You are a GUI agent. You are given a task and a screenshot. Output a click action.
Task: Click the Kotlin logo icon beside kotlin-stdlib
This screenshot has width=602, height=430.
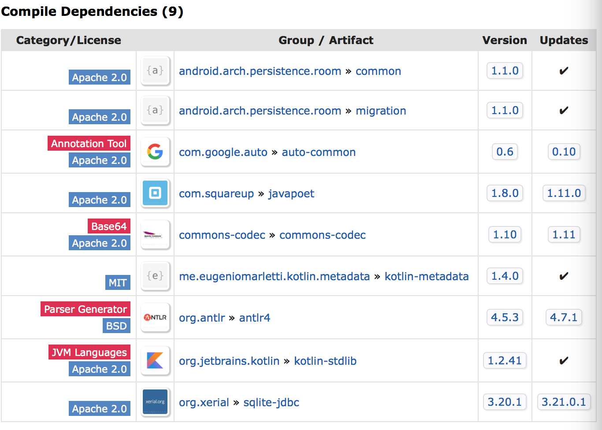click(155, 360)
